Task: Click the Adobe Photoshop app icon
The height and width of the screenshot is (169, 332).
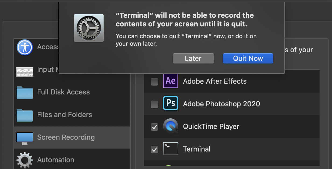Action: [171, 104]
